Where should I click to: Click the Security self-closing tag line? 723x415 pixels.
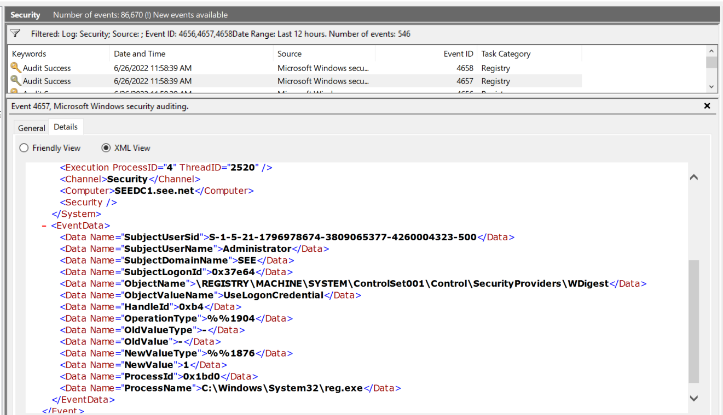tap(89, 202)
